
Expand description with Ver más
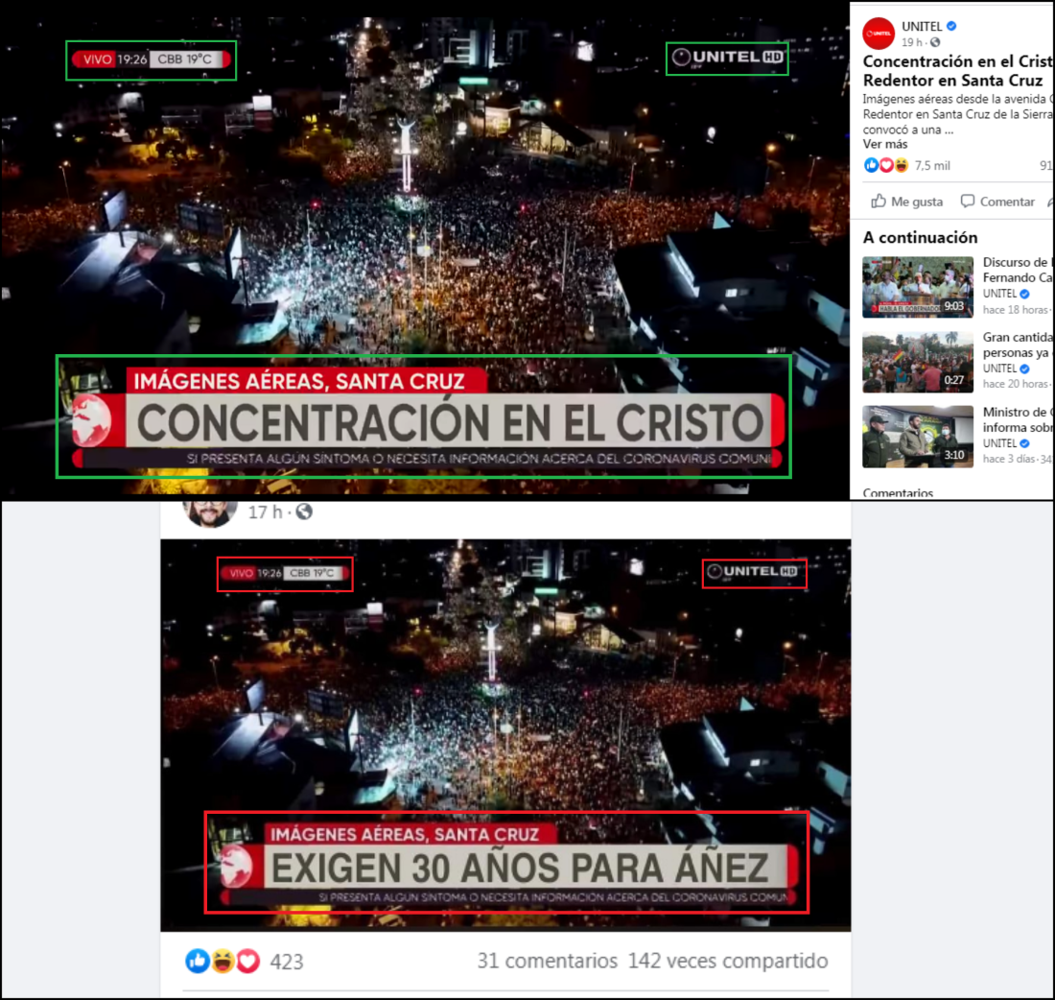(x=885, y=144)
